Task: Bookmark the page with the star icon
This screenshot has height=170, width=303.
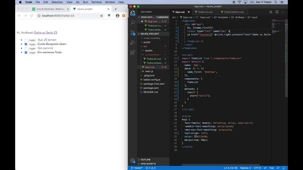Action: [101, 16]
